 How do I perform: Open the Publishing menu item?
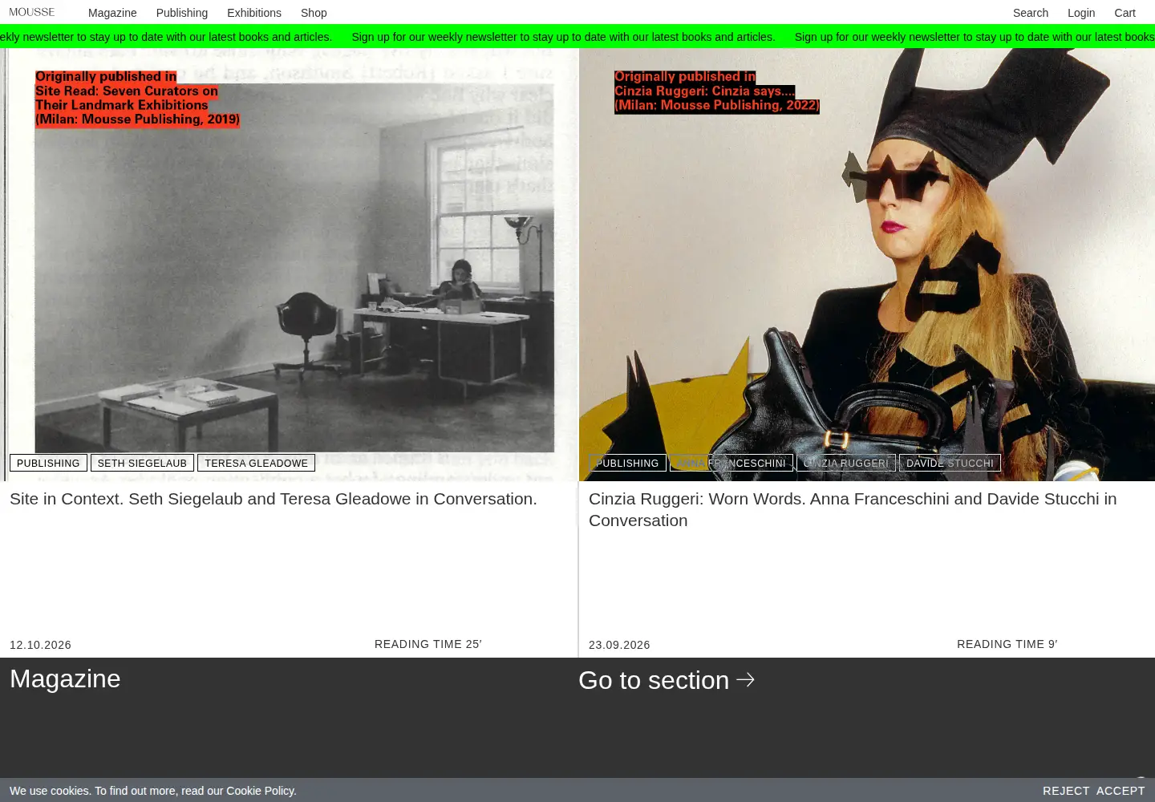point(182,13)
